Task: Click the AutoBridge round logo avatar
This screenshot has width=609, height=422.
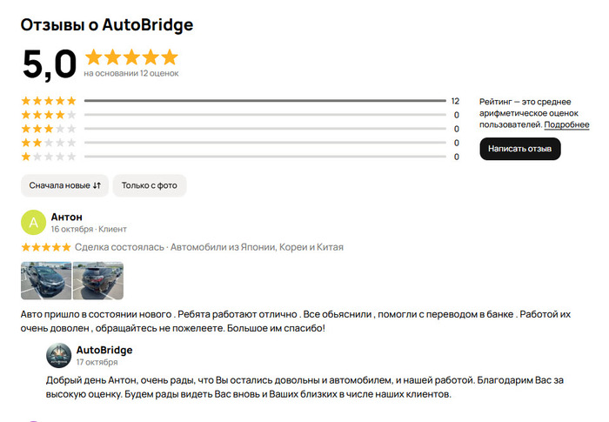Action: click(58, 356)
